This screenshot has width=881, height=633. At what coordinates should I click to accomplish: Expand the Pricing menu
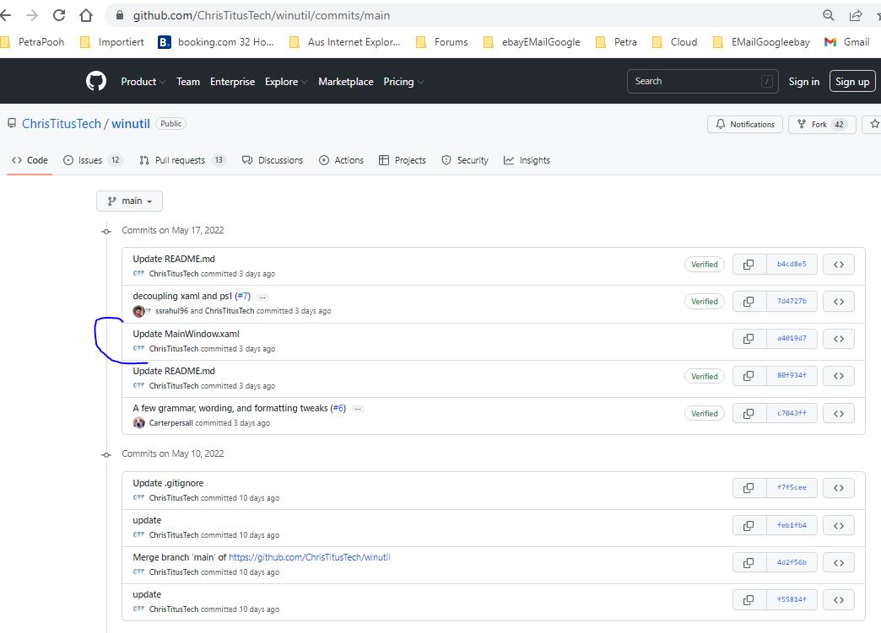click(x=403, y=82)
